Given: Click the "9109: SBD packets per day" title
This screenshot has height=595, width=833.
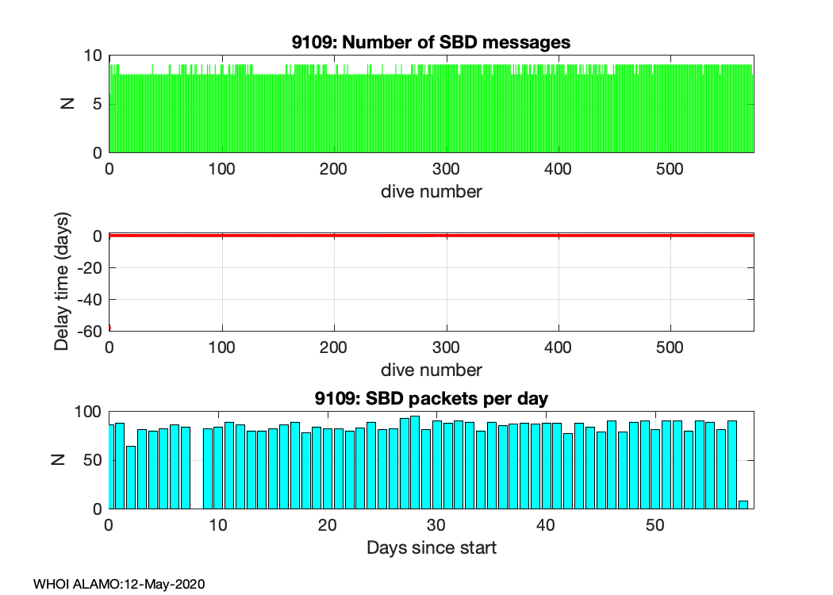Looking at the screenshot, I should [x=431, y=398].
